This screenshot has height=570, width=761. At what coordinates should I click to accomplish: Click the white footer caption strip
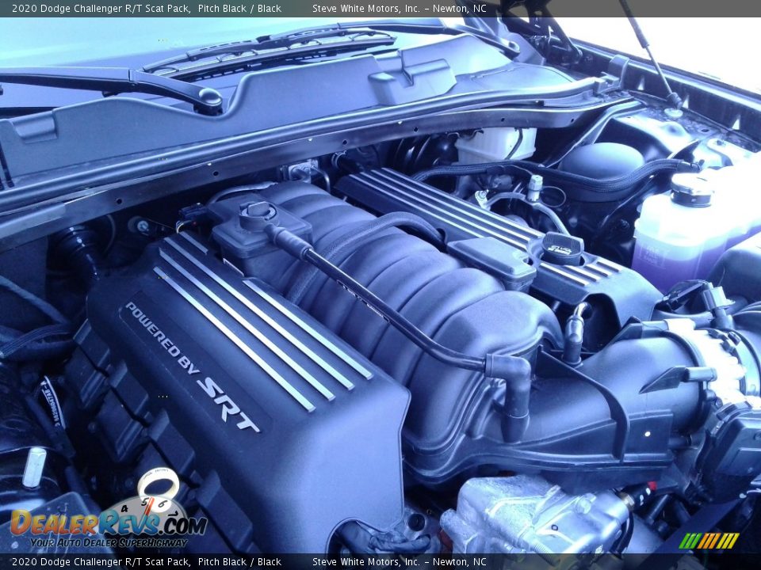coord(380,562)
